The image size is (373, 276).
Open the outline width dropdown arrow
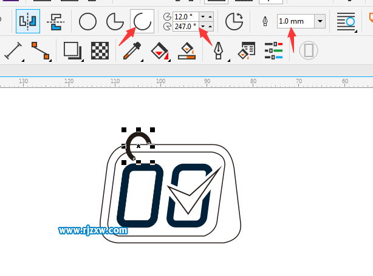coord(320,21)
